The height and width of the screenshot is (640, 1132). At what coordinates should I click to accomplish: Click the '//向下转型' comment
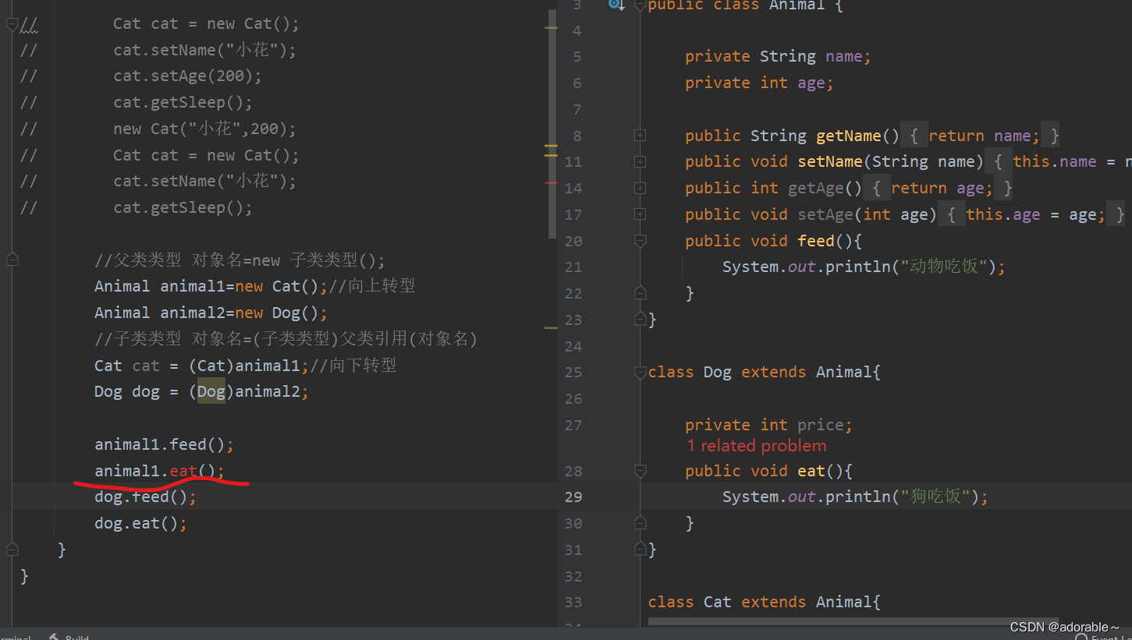coord(353,366)
